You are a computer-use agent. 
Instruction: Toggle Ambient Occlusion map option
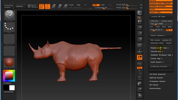pyautogui.click(x=161, y=6)
